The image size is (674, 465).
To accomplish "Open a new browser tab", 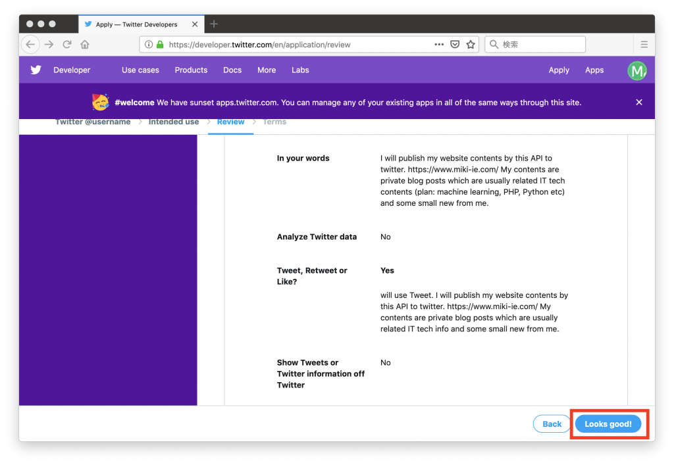I will [213, 24].
